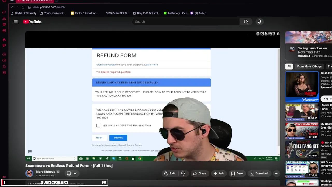
Task: Open the 8:40:44 scammer revenge thumbnail
Action: (302, 131)
